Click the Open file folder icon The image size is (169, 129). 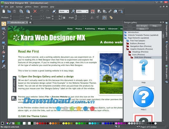tap(9, 11)
